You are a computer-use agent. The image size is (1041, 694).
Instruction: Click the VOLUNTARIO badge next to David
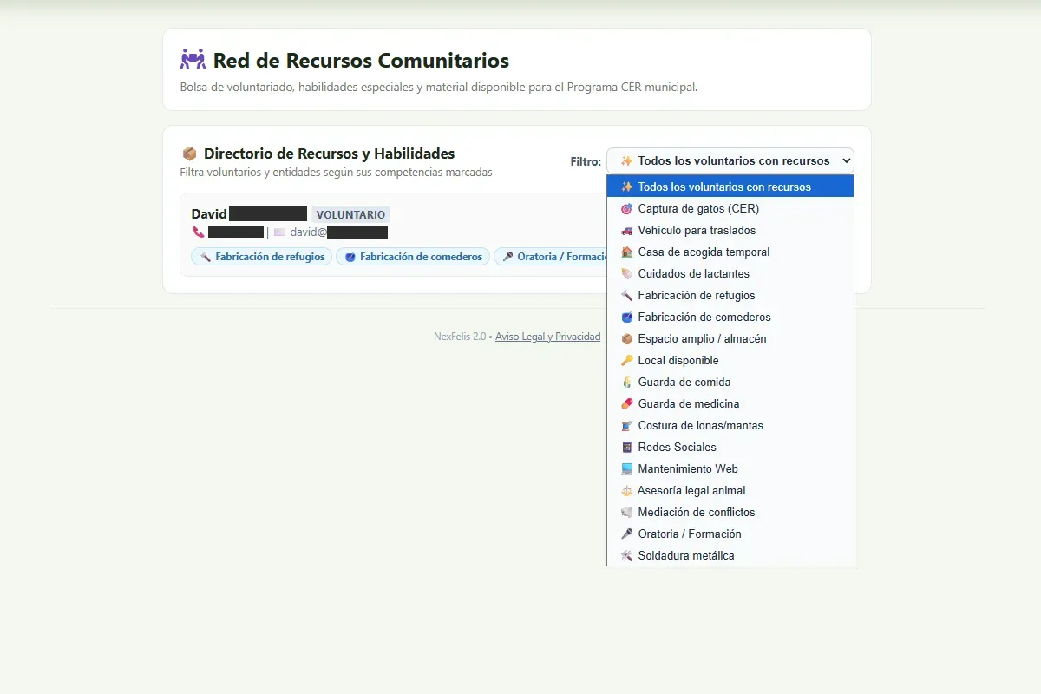[x=350, y=214]
